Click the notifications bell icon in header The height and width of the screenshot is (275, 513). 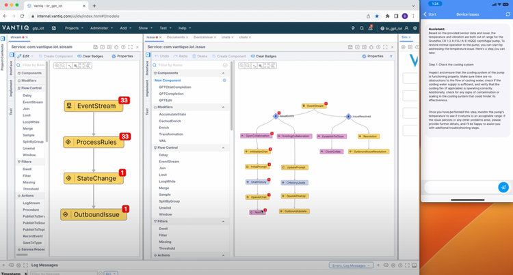pyautogui.click(x=371, y=29)
